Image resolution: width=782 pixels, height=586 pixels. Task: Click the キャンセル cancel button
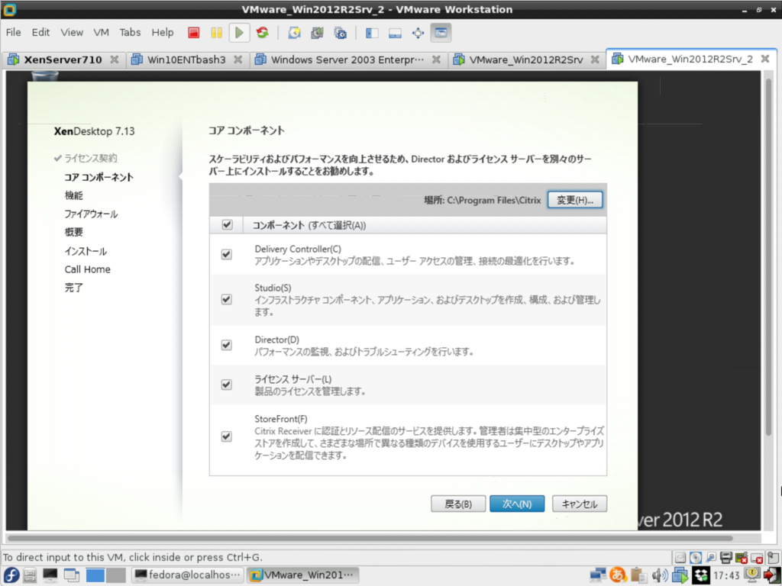[579, 504]
